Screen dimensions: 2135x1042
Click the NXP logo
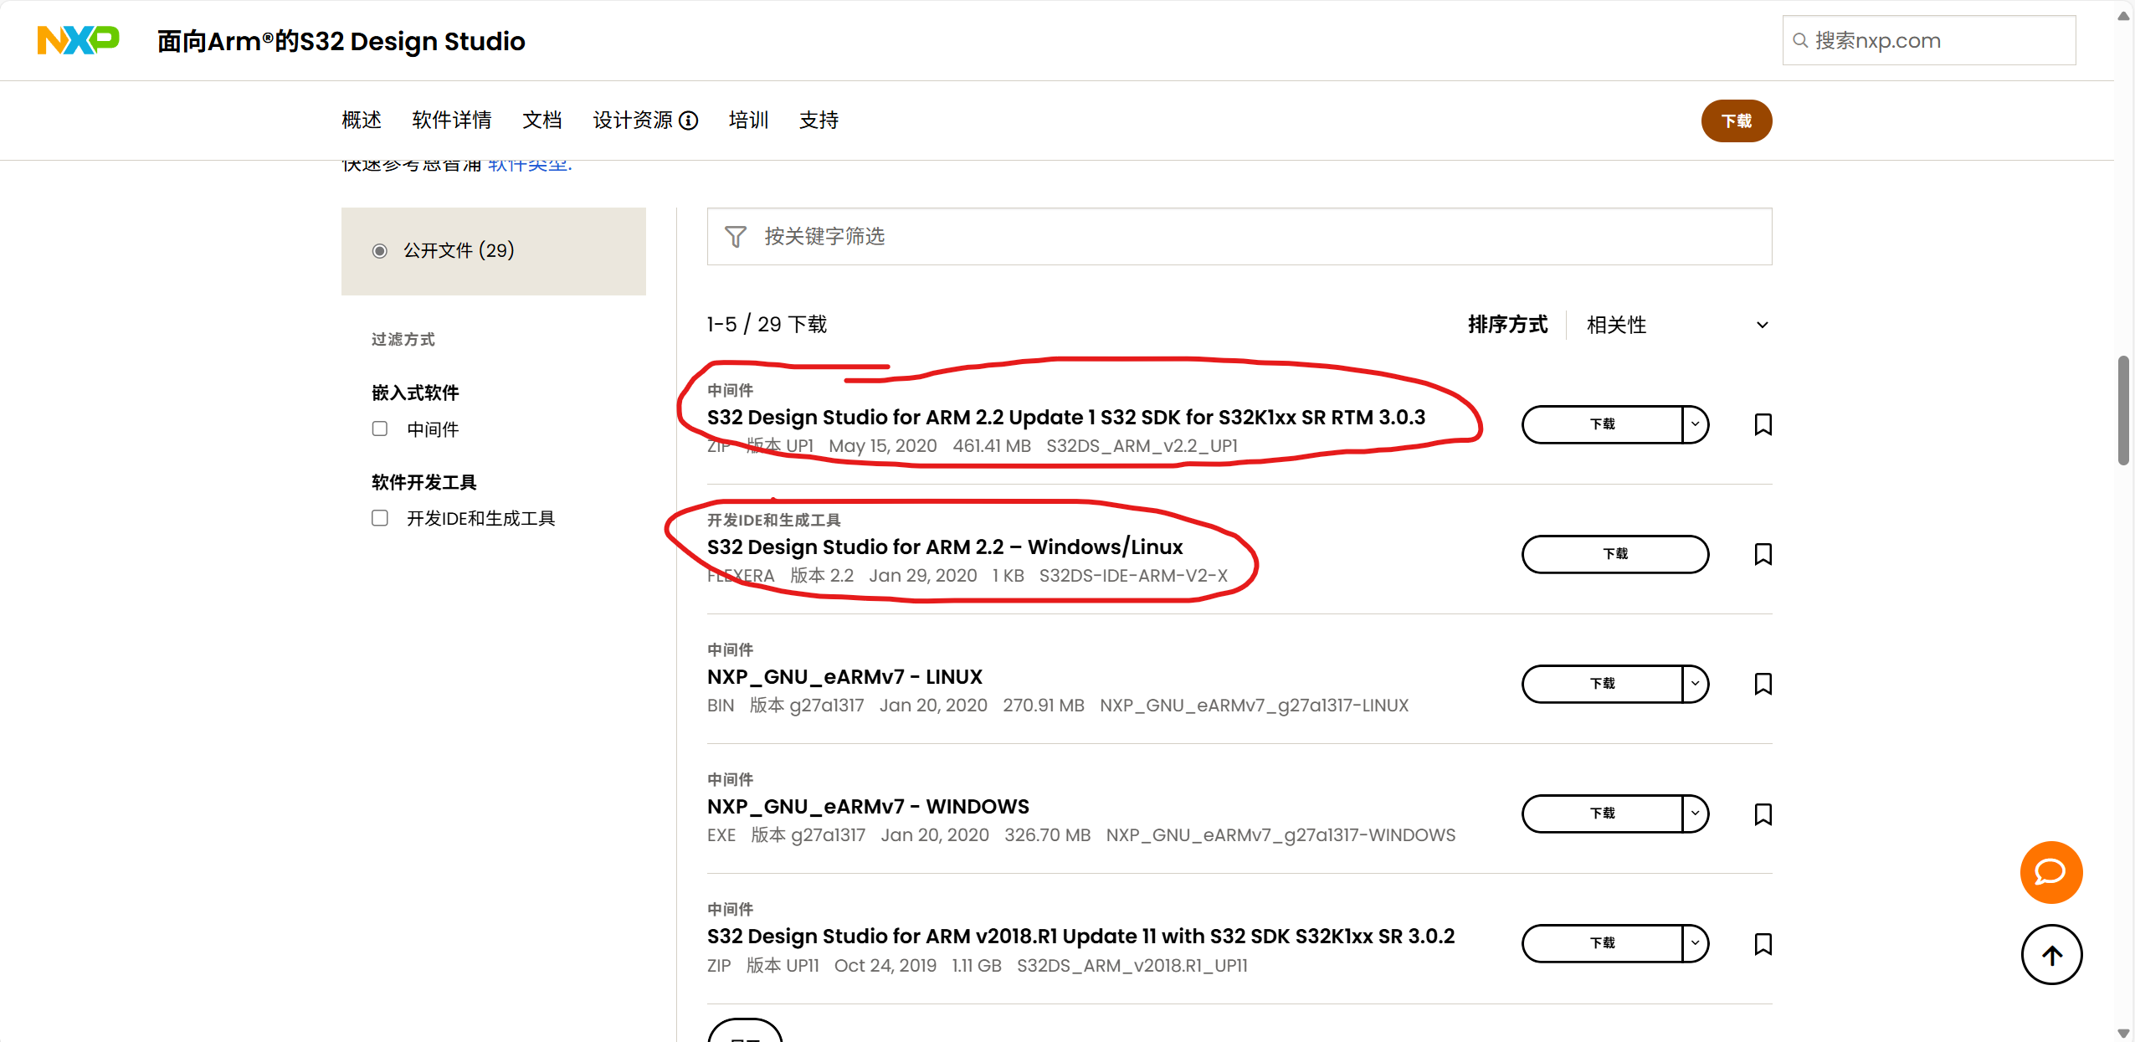pos(78,40)
